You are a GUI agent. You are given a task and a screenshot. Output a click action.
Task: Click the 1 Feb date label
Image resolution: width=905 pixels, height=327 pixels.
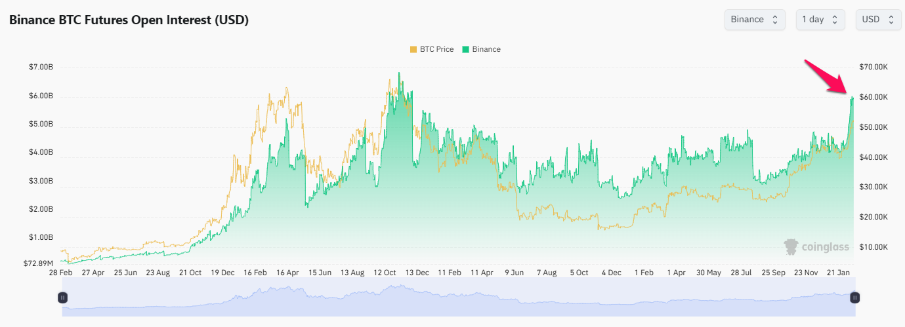pyautogui.click(x=644, y=272)
